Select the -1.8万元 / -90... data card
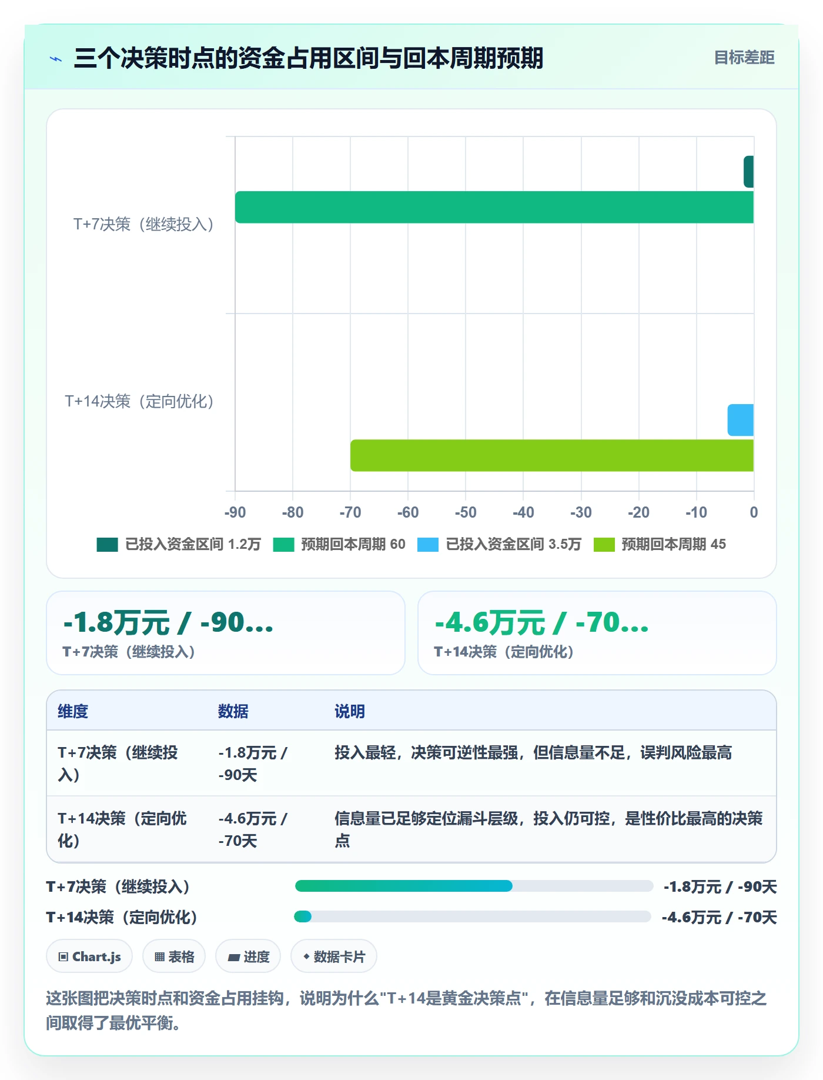Screen dimensions: 823x1080 (x=226, y=633)
